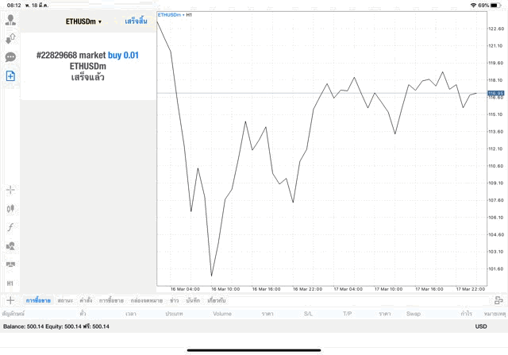Open the H1 timeframe selector
This screenshot has height=355, width=508.
coord(11,284)
